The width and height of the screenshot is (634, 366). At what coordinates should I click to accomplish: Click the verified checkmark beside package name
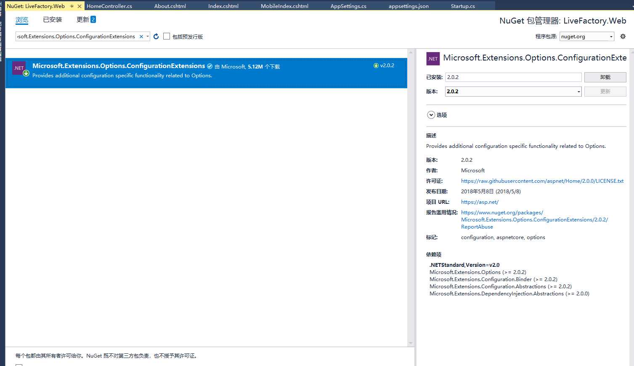(210, 66)
